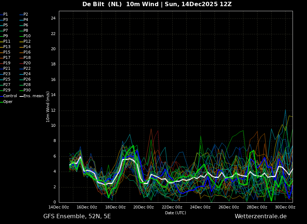Click the 30Dec 00z x-axis label
Screen dimensions: 307x224
pos(285,207)
